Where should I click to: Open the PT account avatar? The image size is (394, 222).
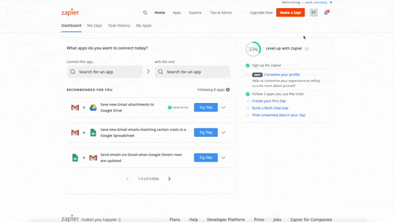pyautogui.click(x=313, y=12)
